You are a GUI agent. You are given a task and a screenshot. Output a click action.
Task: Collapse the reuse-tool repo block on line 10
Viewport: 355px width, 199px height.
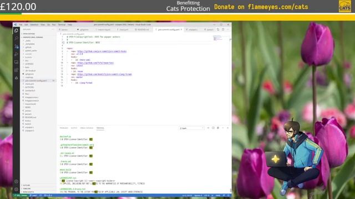pos(67,62)
